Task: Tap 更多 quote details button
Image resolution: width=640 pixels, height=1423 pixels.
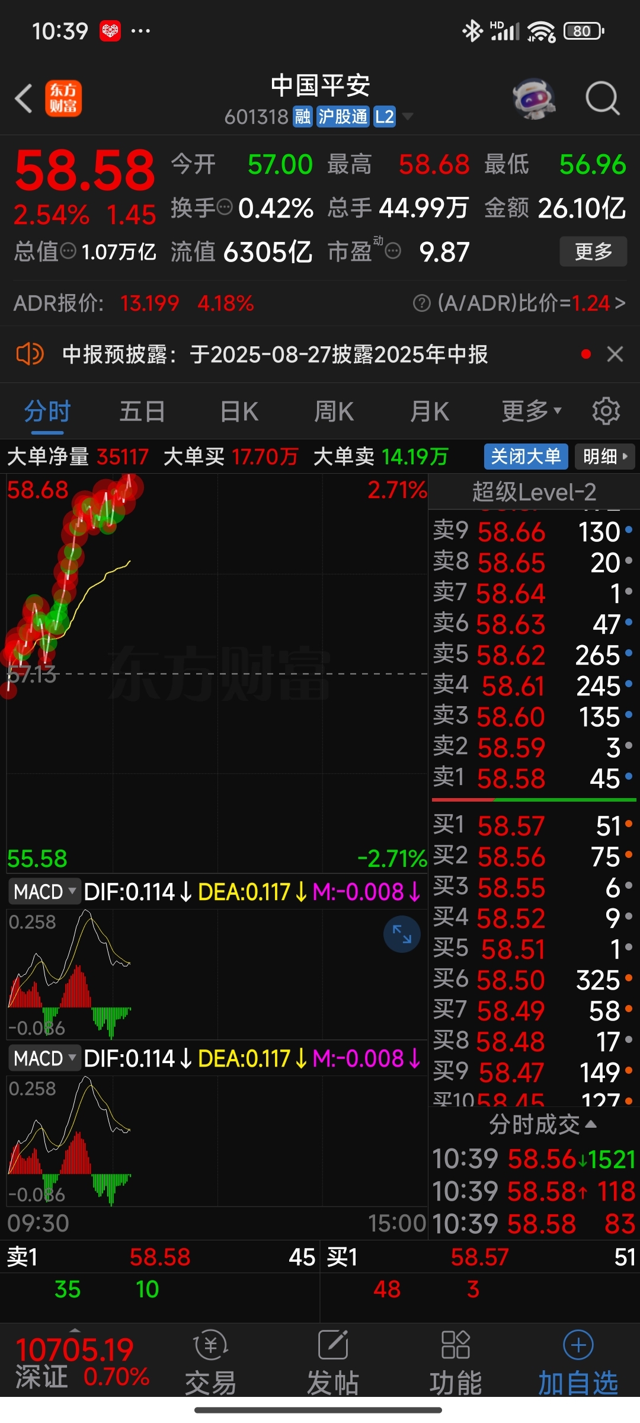Action: [593, 251]
